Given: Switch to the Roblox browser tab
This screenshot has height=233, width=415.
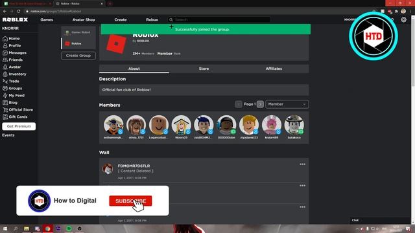Looking at the screenshot, I should coord(79,4).
